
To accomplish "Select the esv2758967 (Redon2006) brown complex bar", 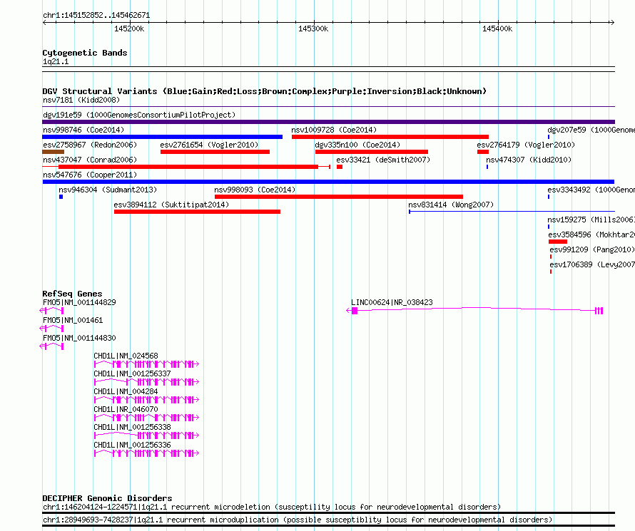I will tap(53, 152).
